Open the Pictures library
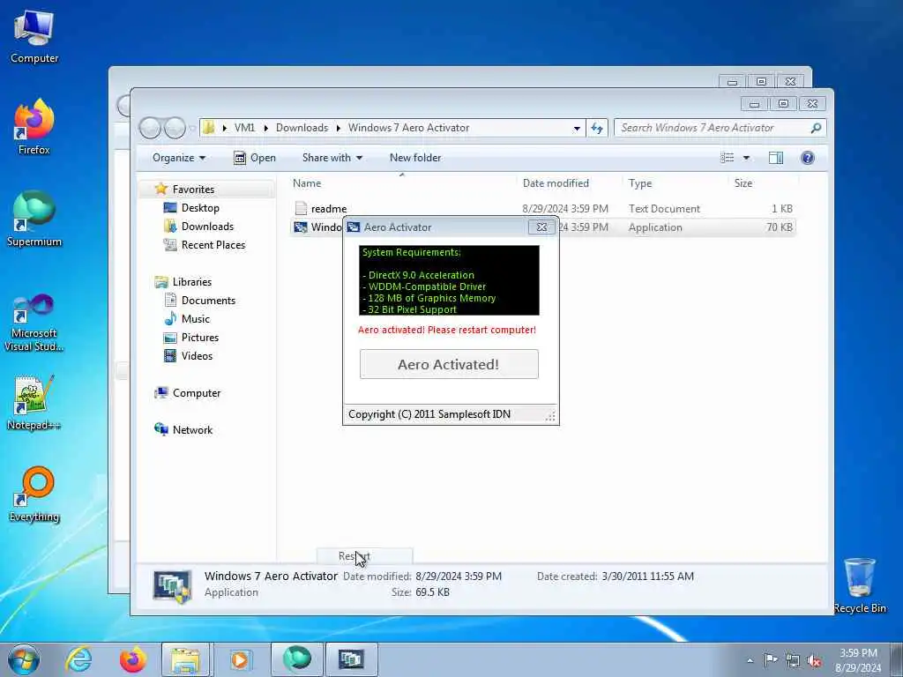This screenshot has width=903, height=677. pyautogui.click(x=200, y=338)
